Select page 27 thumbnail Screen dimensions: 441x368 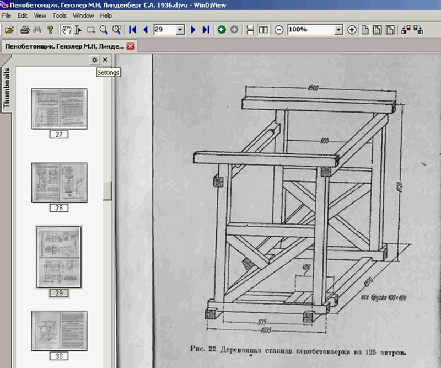click(x=59, y=109)
